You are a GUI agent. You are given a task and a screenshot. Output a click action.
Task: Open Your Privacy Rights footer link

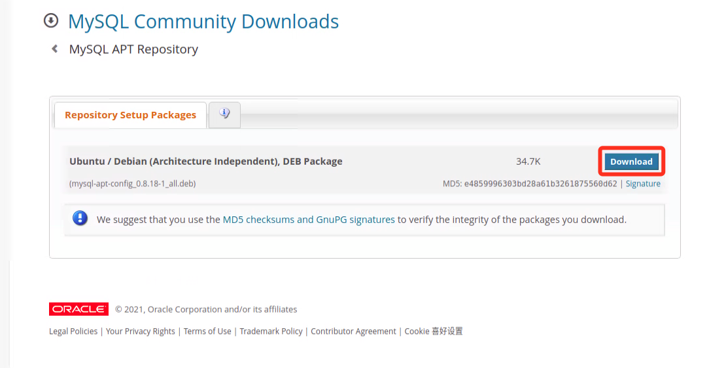(x=140, y=331)
